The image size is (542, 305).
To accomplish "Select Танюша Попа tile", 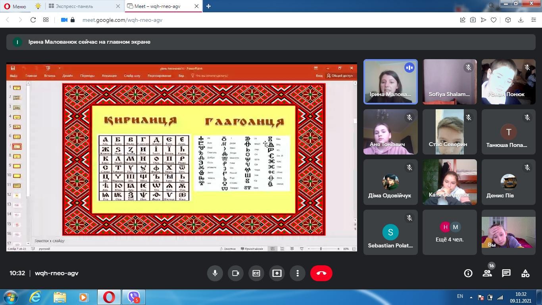I will click(509, 132).
